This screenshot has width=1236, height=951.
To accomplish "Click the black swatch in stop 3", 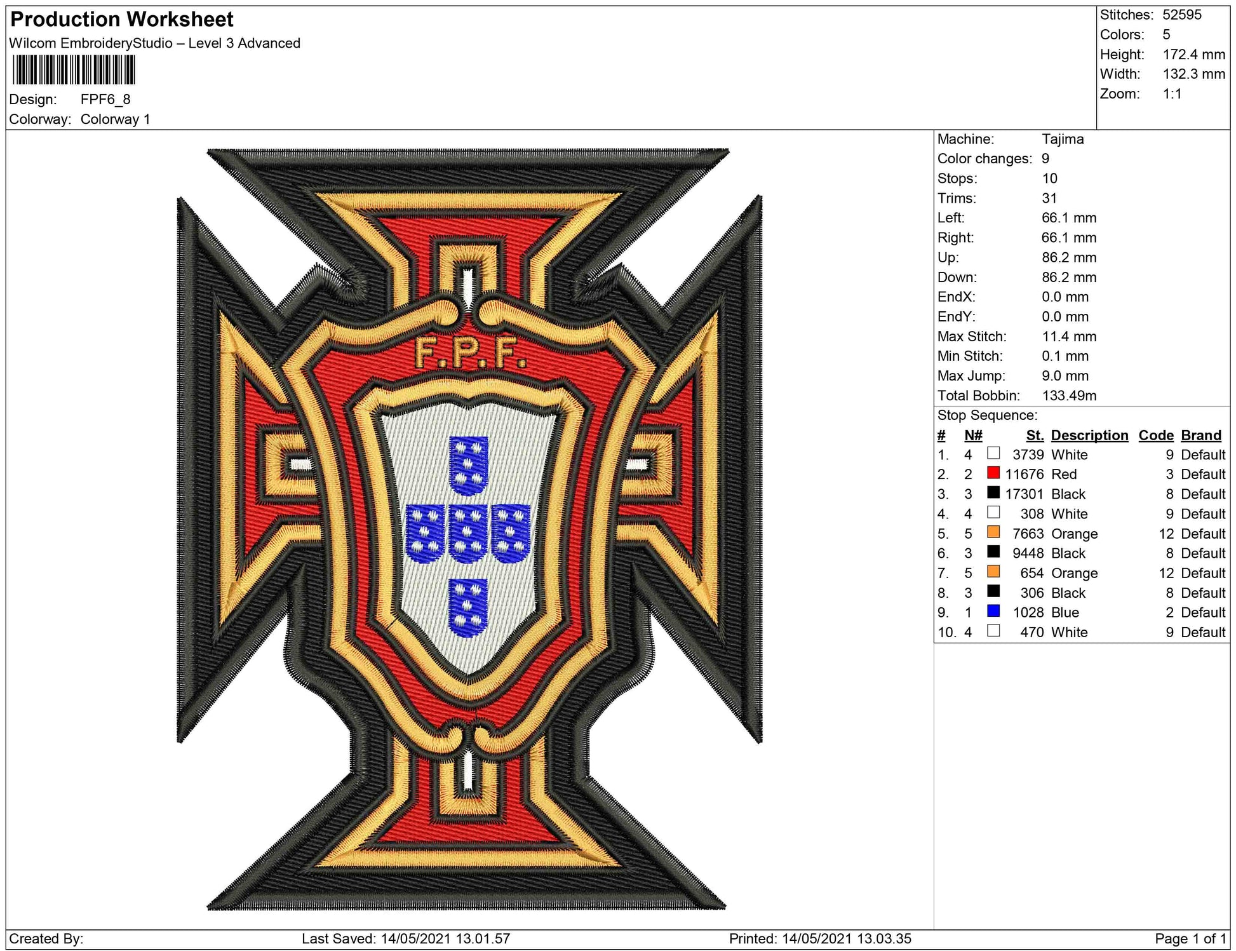I will [x=993, y=493].
